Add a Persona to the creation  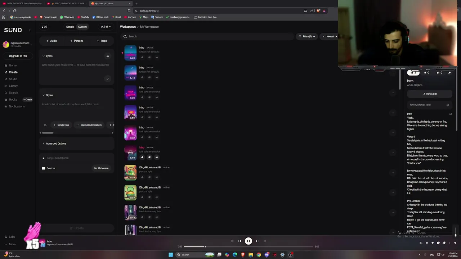click(77, 41)
